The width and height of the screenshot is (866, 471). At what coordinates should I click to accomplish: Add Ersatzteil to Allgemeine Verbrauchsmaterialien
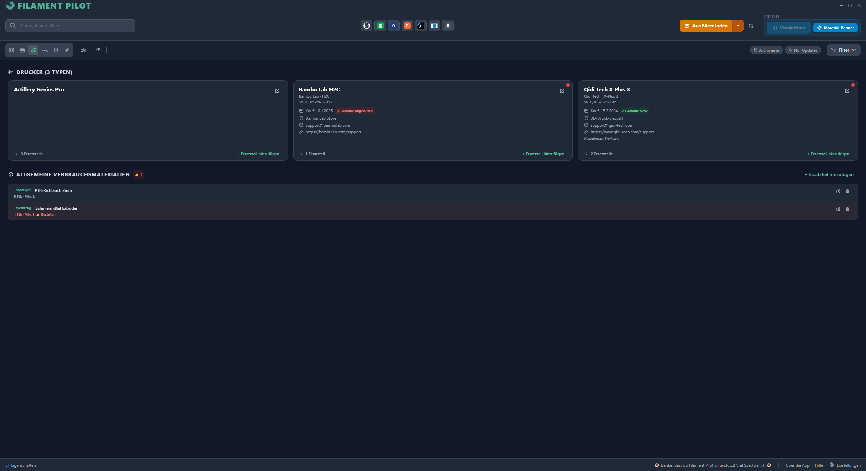coord(829,175)
